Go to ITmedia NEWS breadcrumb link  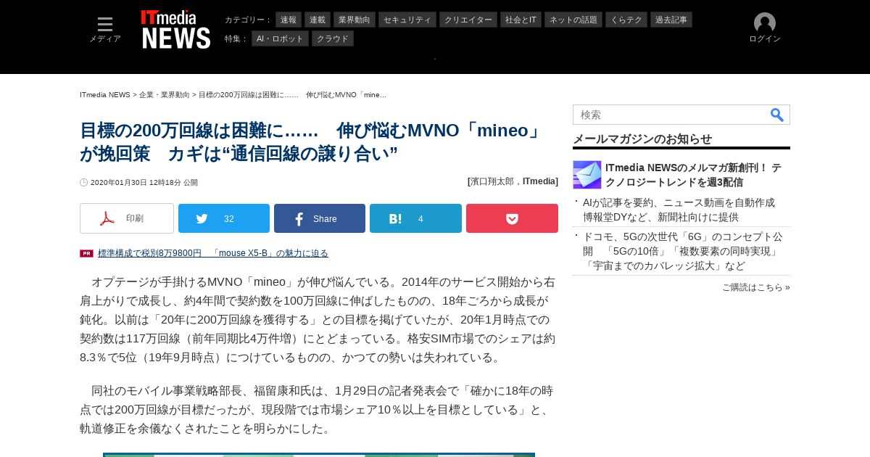point(105,95)
